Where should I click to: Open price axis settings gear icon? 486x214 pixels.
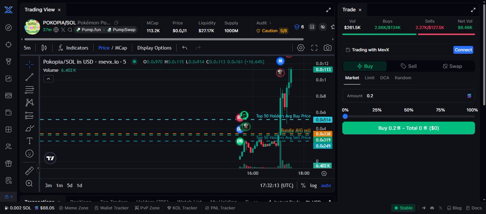324,174
